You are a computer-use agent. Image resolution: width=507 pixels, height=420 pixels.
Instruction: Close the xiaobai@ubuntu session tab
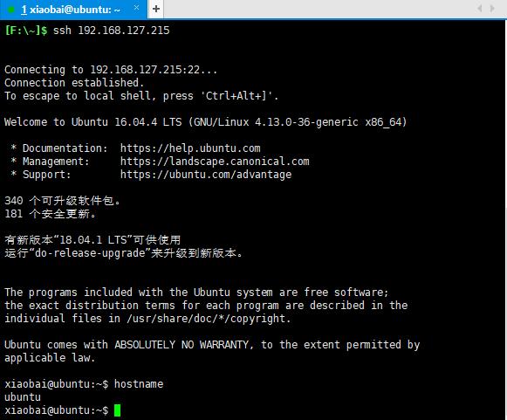point(136,8)
